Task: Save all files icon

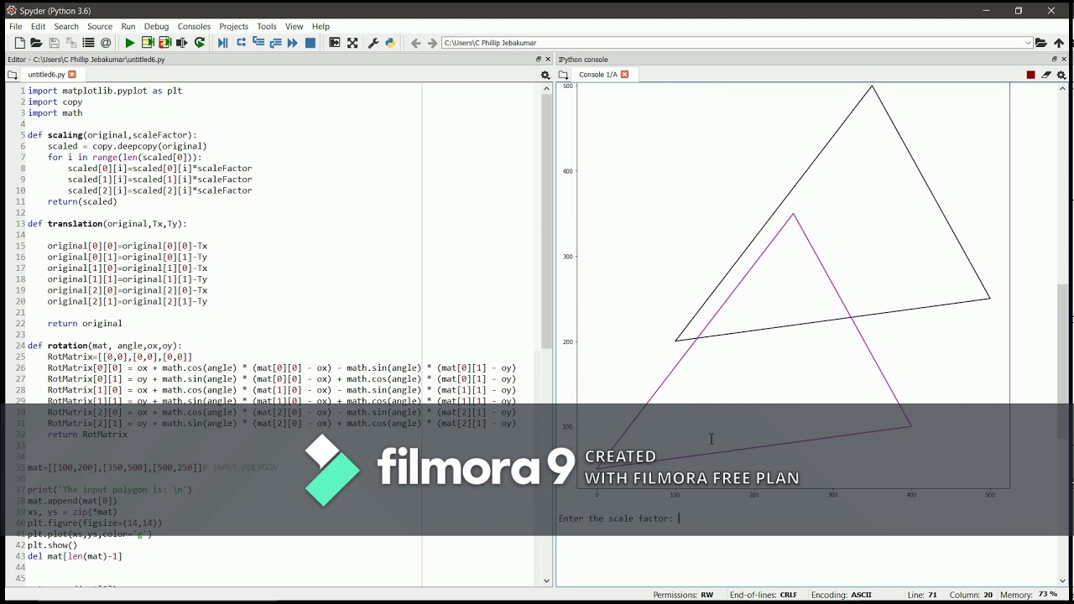Action: (71, 43)
